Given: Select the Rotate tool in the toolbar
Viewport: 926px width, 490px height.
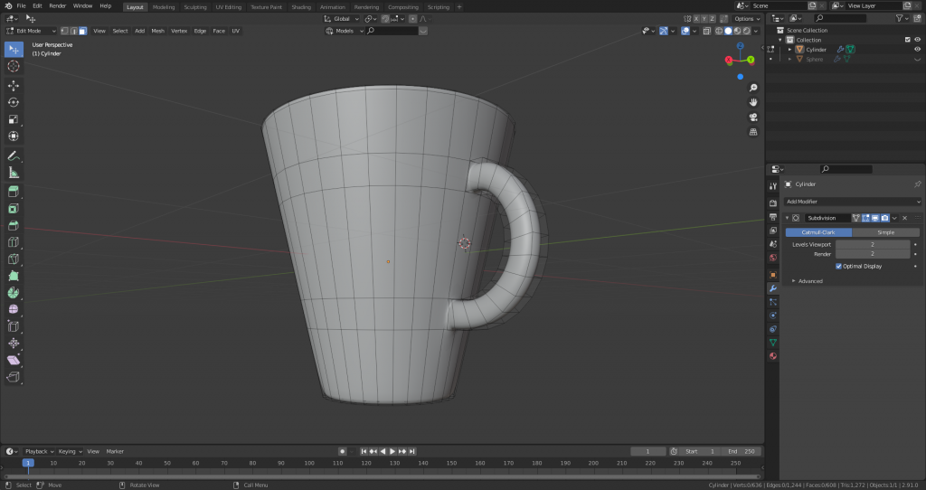Looking at the screenshot, I should click(x=14, y=102).
